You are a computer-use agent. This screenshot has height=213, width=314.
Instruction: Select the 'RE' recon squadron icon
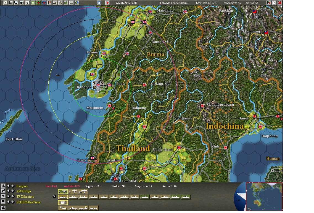pyautogui.click(x=83, y=192)
